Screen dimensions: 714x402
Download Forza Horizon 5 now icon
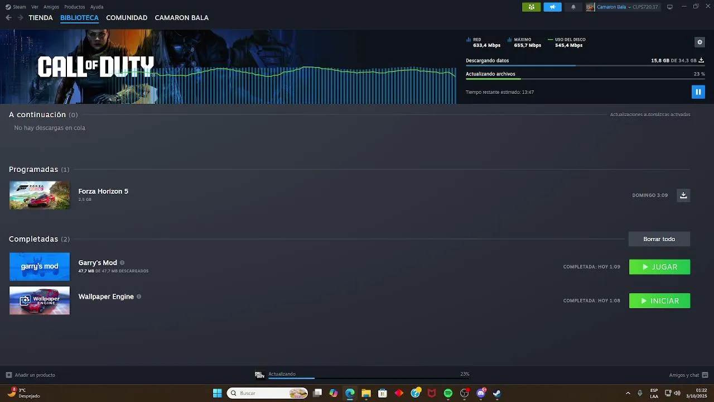coord(683,195)
